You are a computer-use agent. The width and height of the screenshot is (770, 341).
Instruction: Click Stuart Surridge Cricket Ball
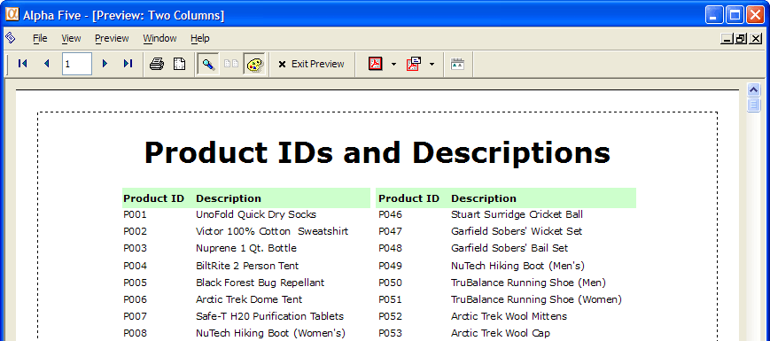click(x=517, y=214)
